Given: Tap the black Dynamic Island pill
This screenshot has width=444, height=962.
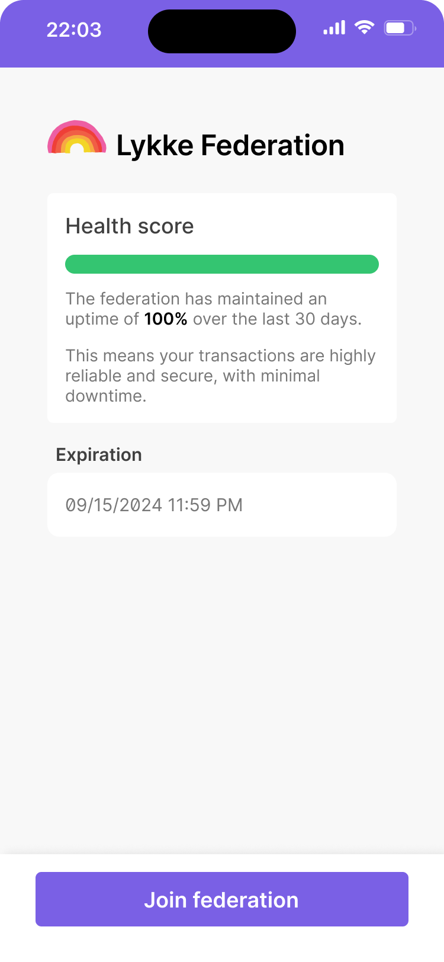Looking at the screenshot, I should coord(221,31).
